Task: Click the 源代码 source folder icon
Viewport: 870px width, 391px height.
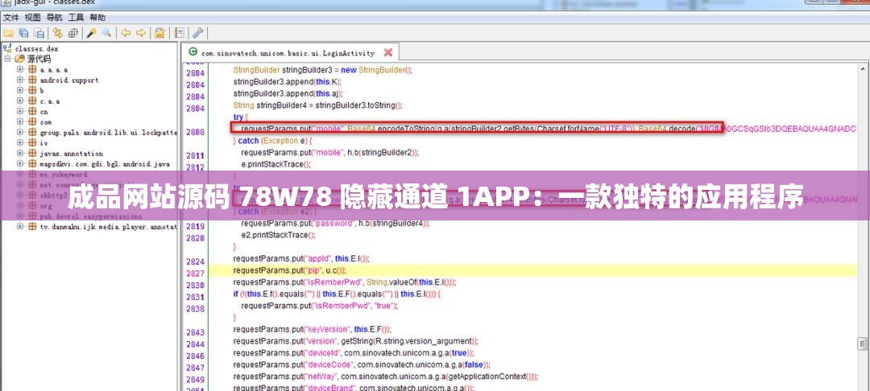Action: click(20, 59)
